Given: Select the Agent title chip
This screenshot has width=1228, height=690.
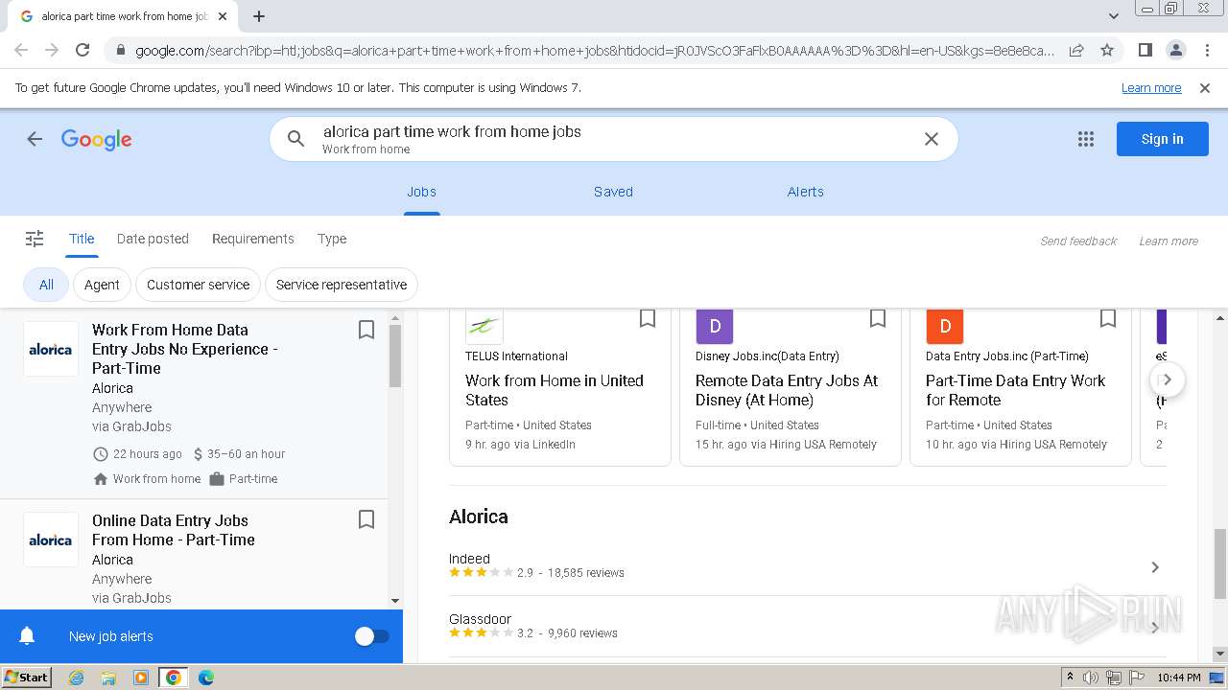Looking at the screenshot, I should click(102, 285).
